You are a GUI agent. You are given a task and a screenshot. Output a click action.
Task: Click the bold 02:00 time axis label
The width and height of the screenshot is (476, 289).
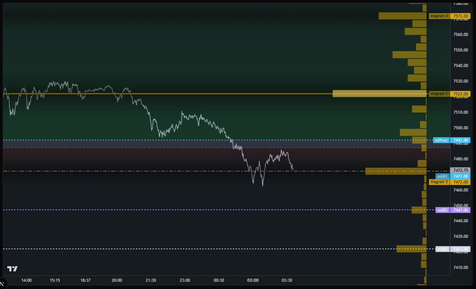click(x=253, y=280)
